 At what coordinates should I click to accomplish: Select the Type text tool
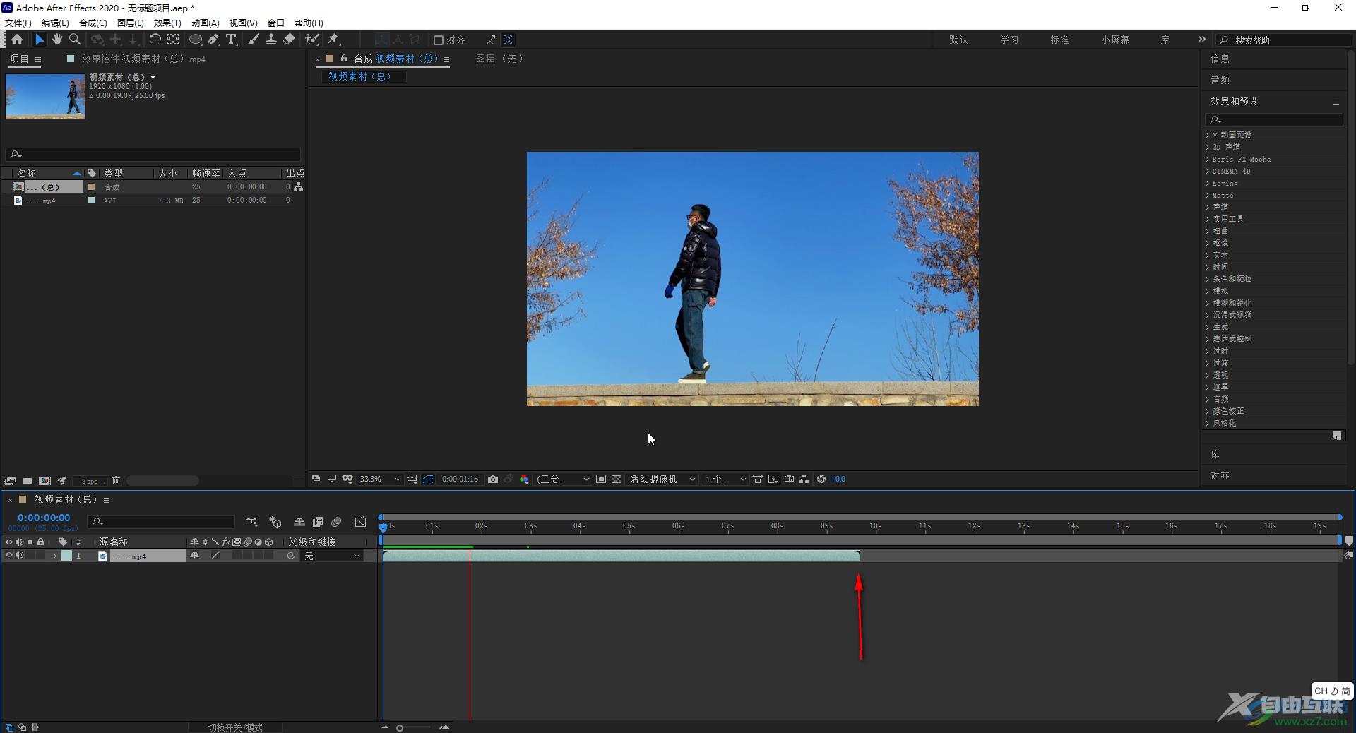(x=231, y=40)
